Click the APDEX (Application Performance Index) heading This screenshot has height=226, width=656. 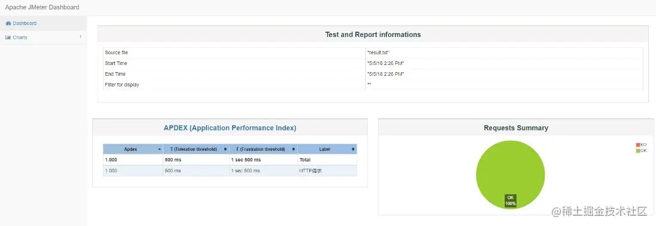[x=230, y=128]
